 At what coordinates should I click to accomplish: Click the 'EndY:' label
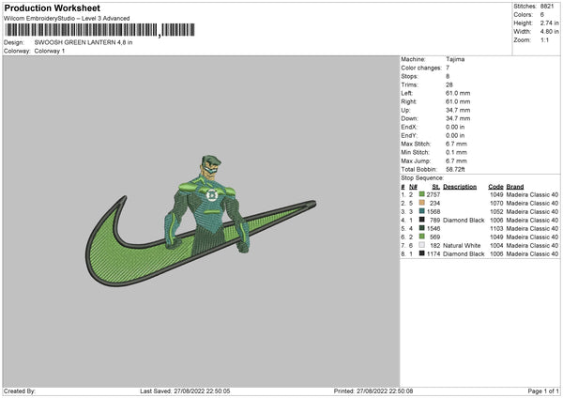click(x=409, y=135)
